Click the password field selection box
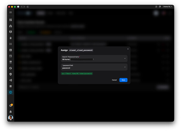 pyautogui.click(x=94, y=67)
